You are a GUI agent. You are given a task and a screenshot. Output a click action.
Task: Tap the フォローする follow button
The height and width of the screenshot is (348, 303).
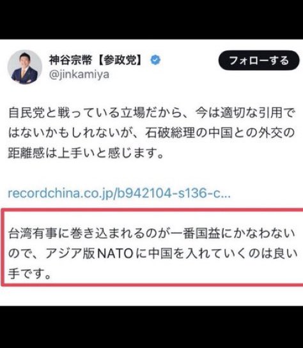(x=259, y=61)
